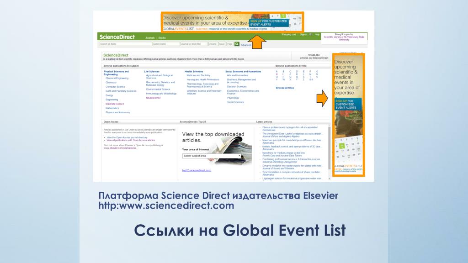Open Business, Management and Accounting link

(x=241, y=81)
